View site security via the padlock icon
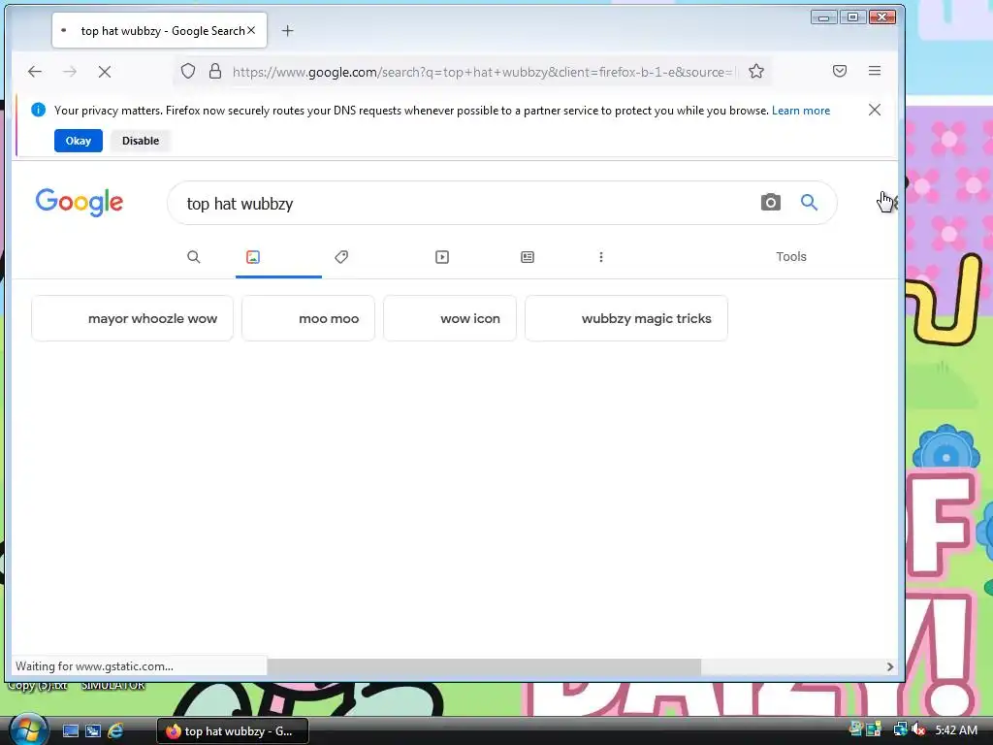The height and width of the screenshot is (745, 993). [x=215, y=71]
